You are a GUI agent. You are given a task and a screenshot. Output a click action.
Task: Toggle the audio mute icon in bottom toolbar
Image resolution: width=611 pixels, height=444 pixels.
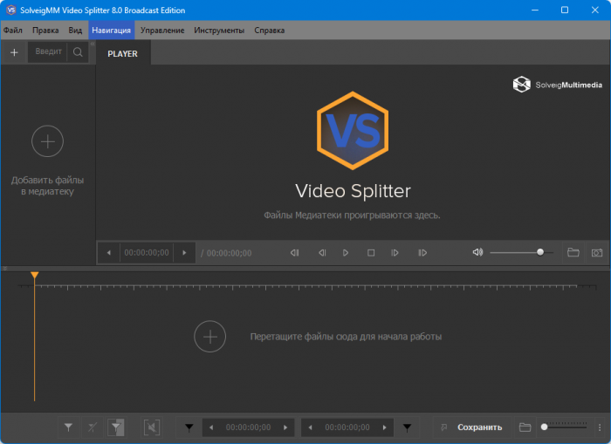coord(152,427)
